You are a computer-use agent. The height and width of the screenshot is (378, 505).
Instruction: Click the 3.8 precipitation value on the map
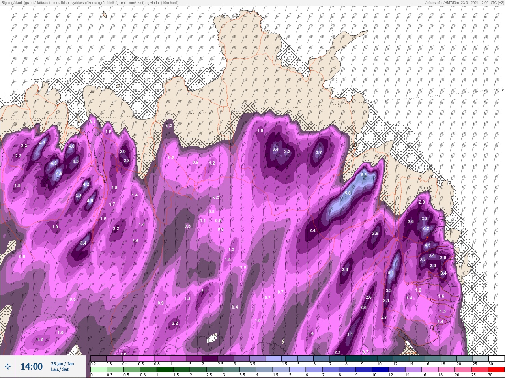[79, 196]
